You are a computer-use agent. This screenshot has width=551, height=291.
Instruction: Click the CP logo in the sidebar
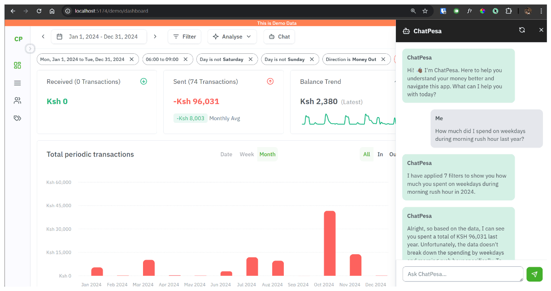click(x=18, y=39)
